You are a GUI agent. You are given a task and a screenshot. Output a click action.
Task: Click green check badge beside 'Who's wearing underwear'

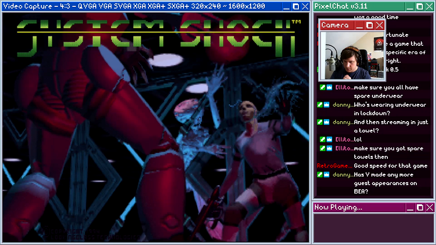pyautogui.click(x=320, y=105)
